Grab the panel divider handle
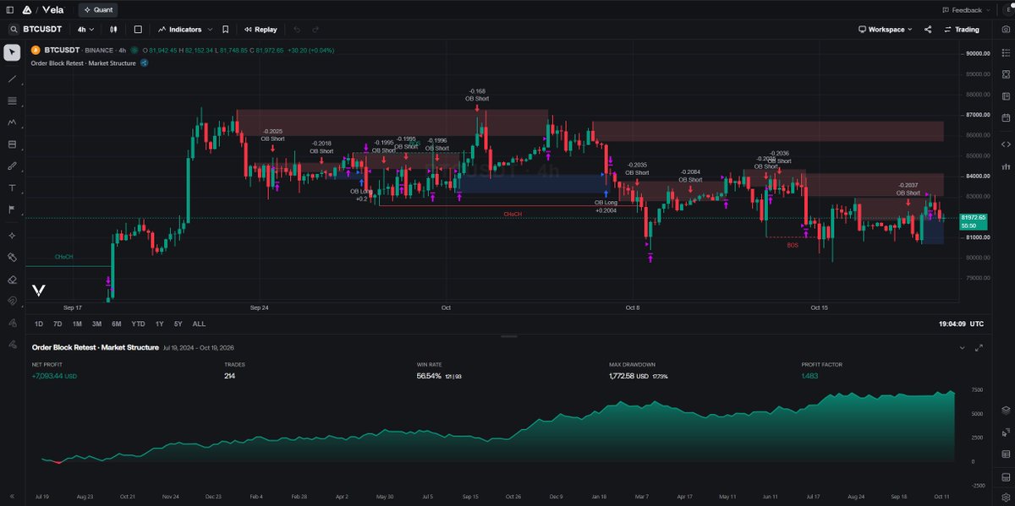The image size is (1015, 506). 509,336
